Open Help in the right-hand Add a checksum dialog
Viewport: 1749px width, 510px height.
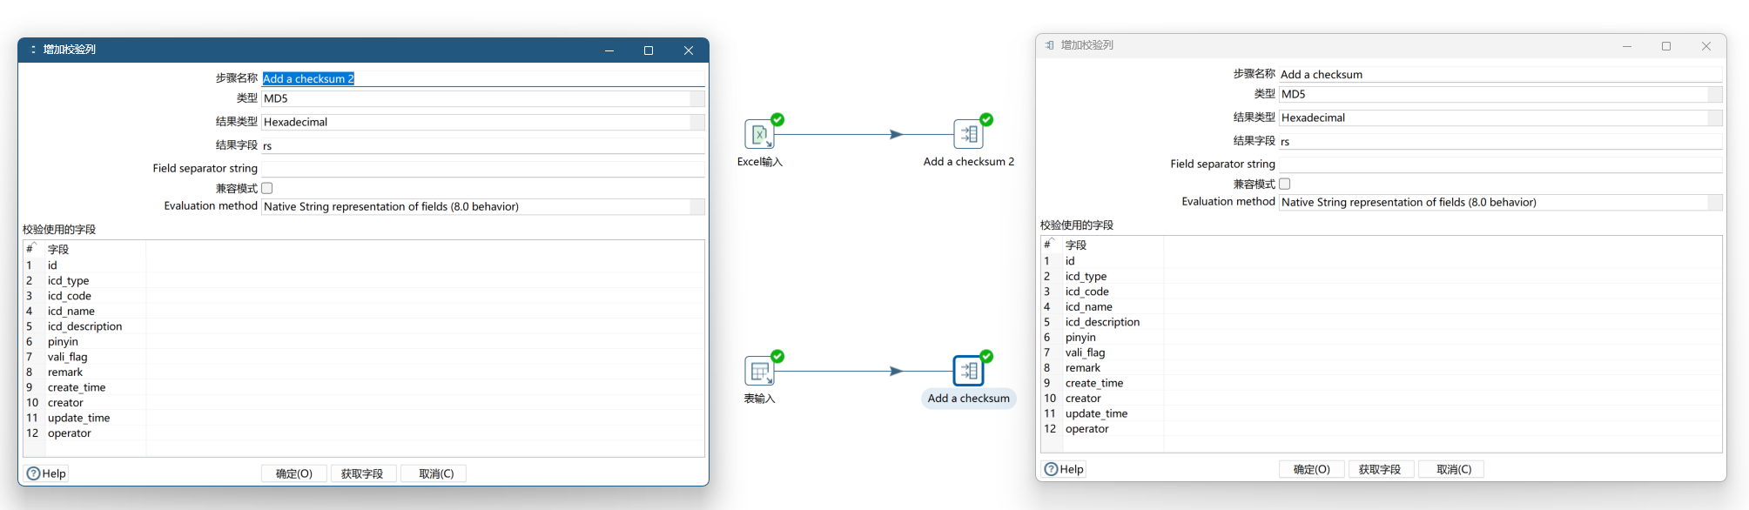click(x=1064, y=469)
